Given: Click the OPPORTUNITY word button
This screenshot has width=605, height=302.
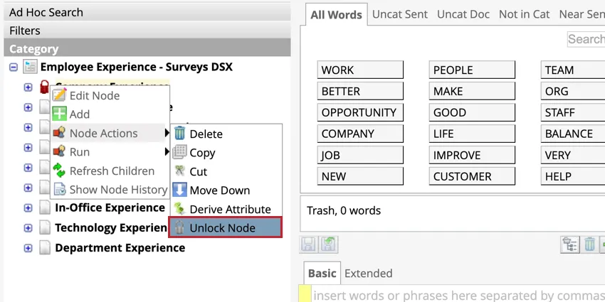Looking at the screenshot, I should pyautogui.click(x=359, y=112).
